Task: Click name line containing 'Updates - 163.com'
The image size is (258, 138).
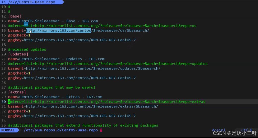Action: click(x=56, y=59)
